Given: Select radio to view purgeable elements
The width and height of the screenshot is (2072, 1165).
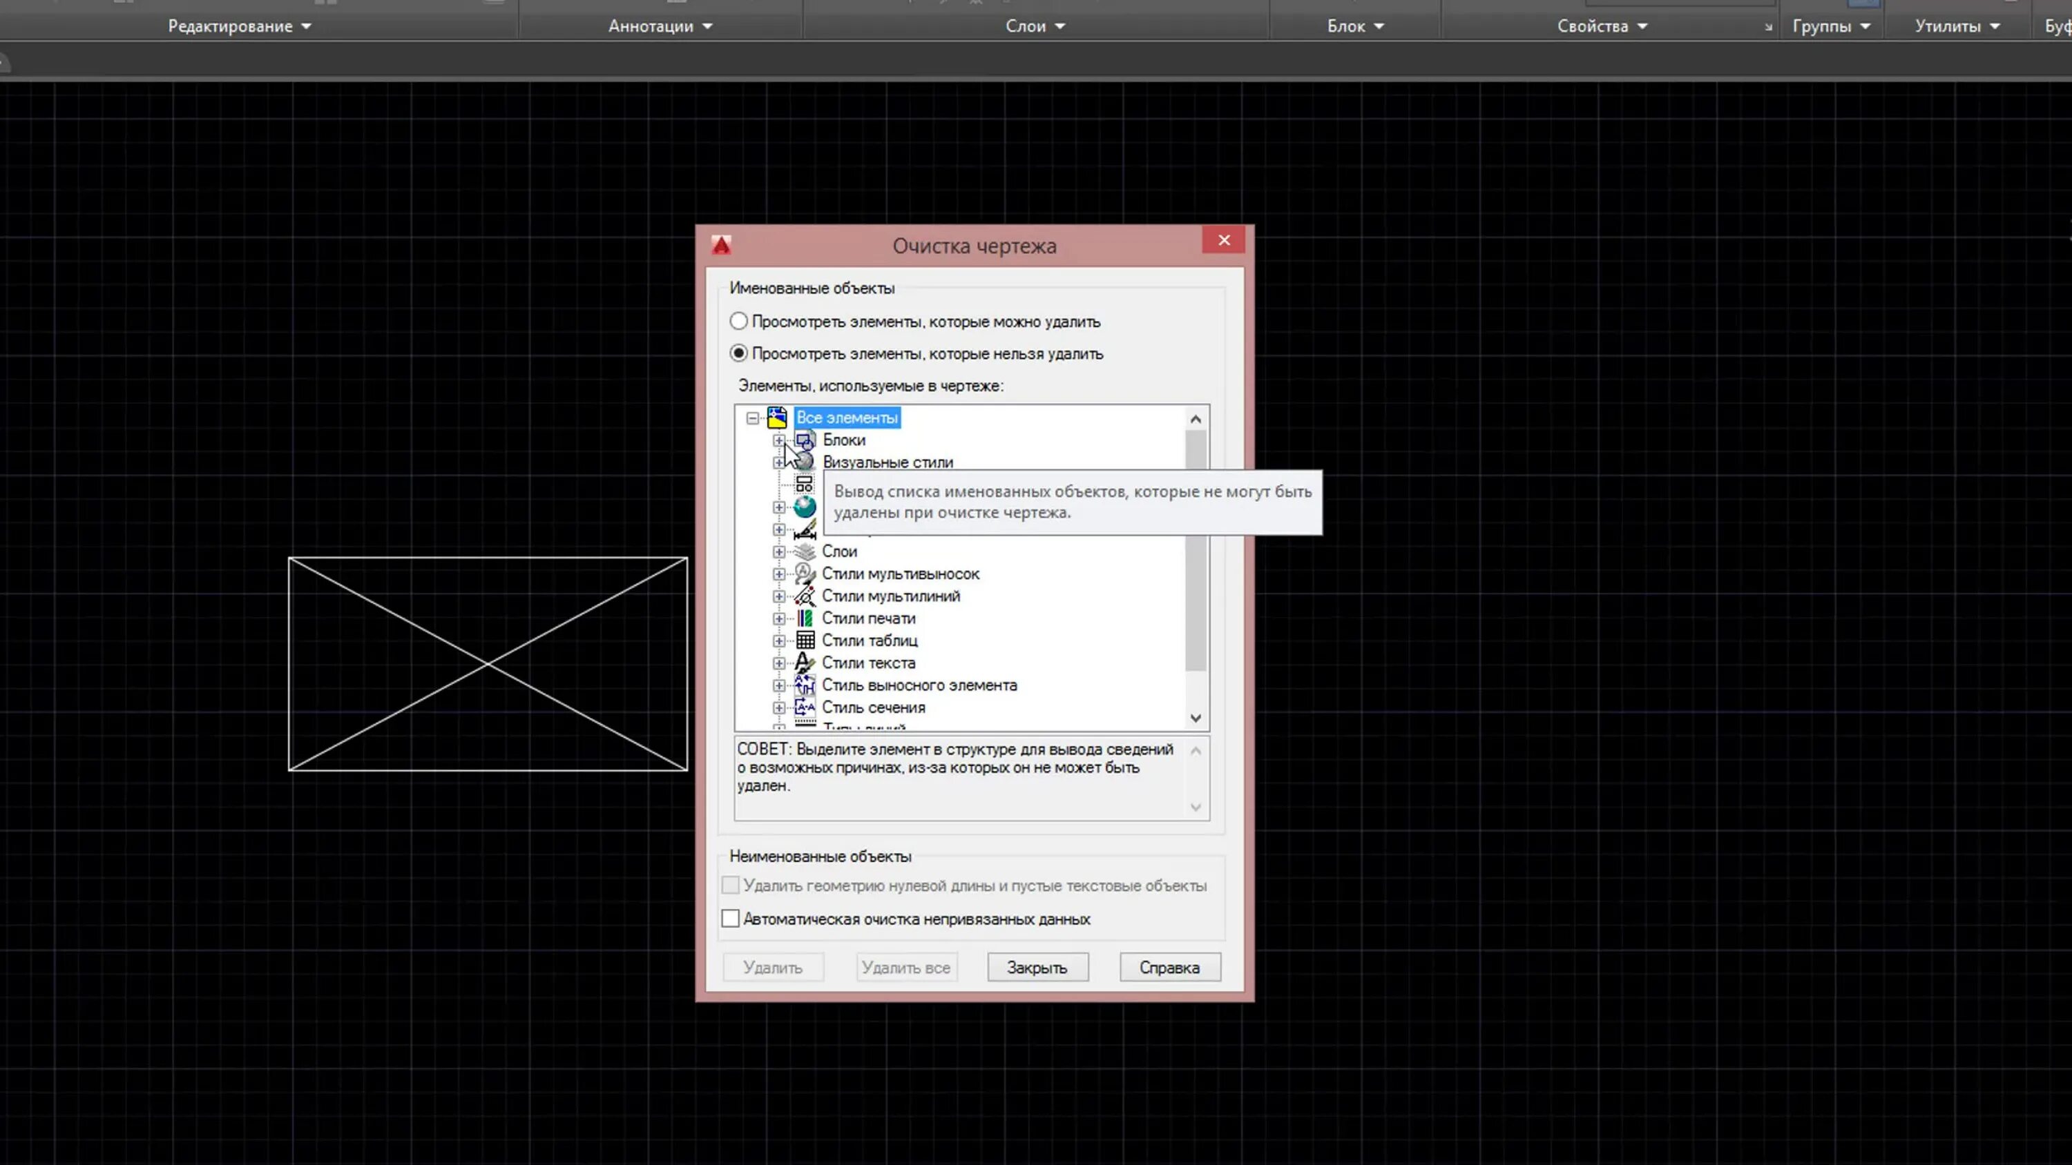Looking at the screenshot, I should point(738,322).
